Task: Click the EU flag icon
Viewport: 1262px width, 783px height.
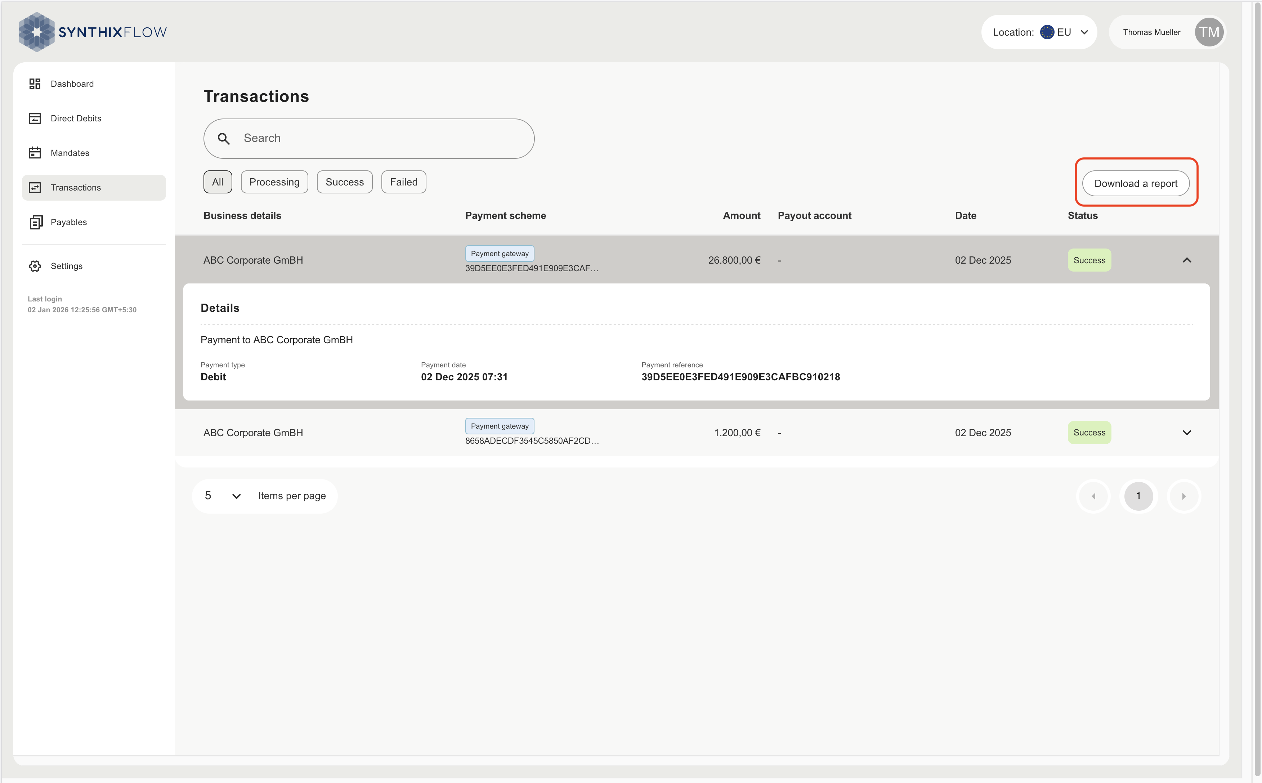Action: (x=1047, y=32)
